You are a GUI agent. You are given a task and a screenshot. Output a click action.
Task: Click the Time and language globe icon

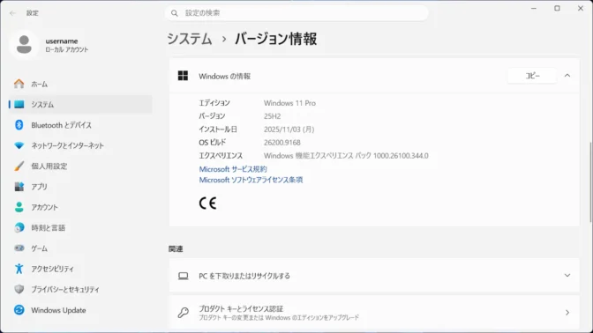tap(19, 227)
